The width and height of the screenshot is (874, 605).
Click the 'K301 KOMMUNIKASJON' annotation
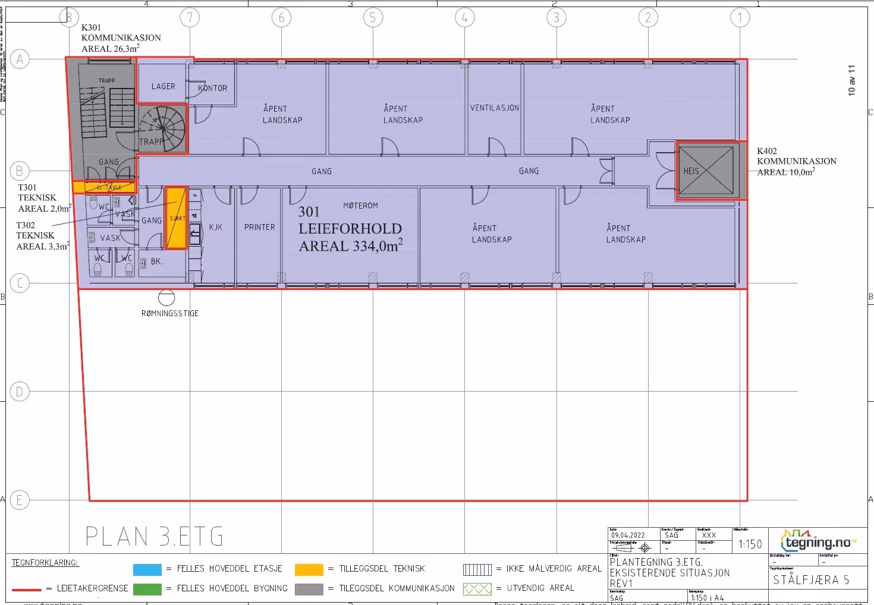coord(121,32)
